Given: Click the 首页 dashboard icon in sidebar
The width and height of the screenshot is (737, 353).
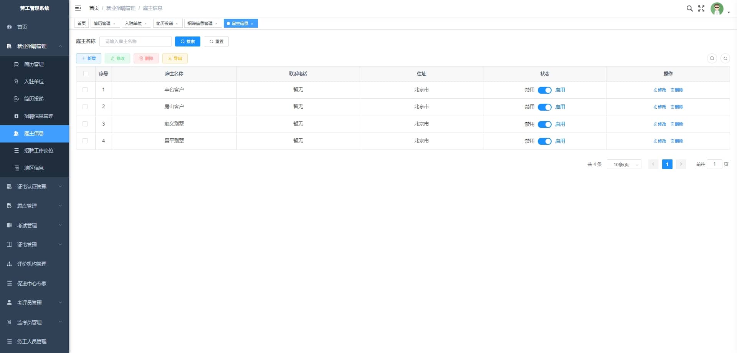Looking at the screenshot, I should (9, 27).
